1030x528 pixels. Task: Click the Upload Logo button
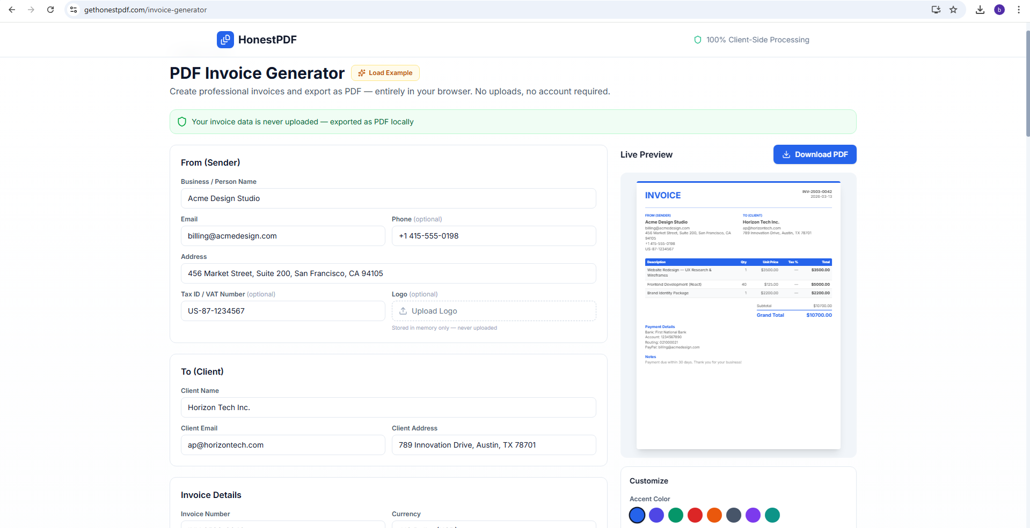[x=494, y=311]
